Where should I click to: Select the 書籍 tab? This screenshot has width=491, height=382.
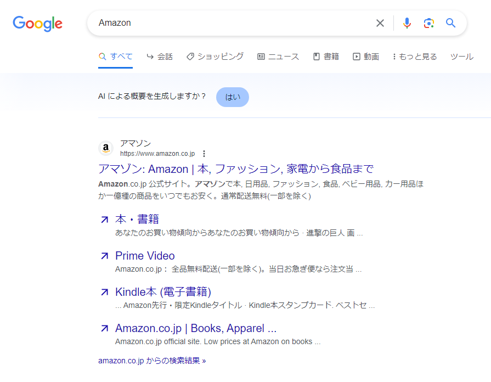tap(326, 57)
